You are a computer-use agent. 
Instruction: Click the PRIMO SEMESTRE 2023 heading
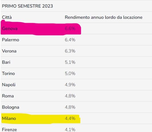[27, 6]
